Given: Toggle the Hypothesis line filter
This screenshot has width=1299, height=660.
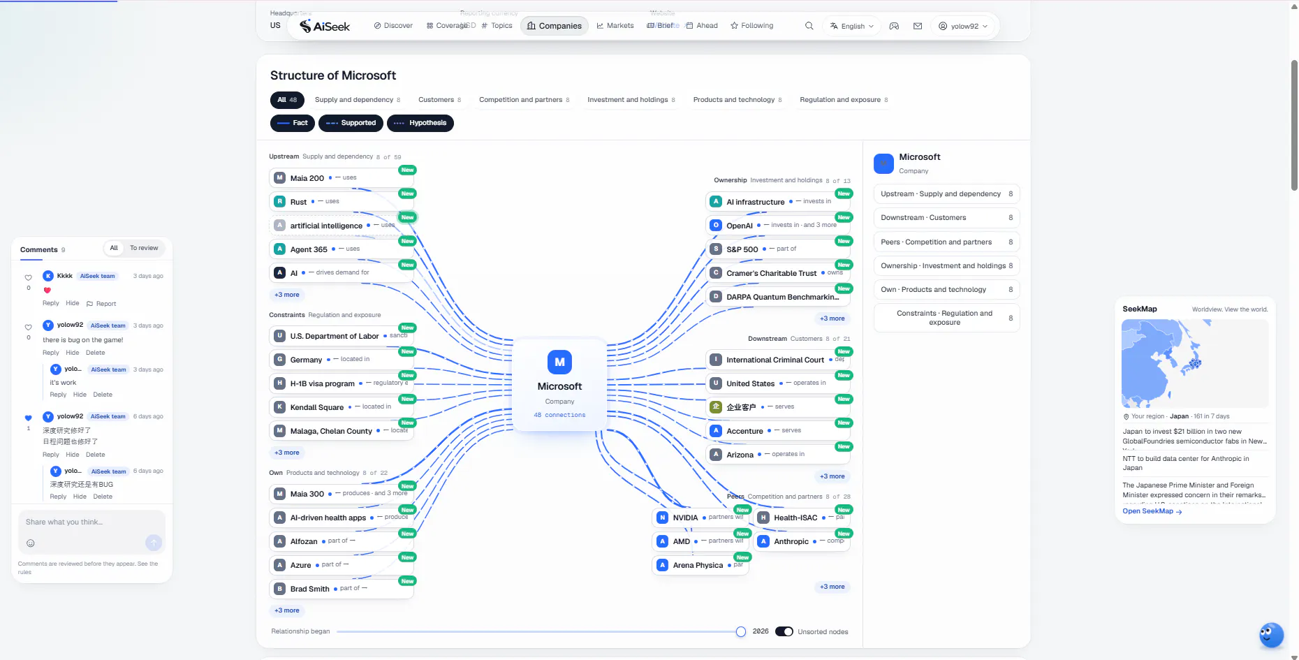Looking at the screenshot, I should tap(420, 123).
